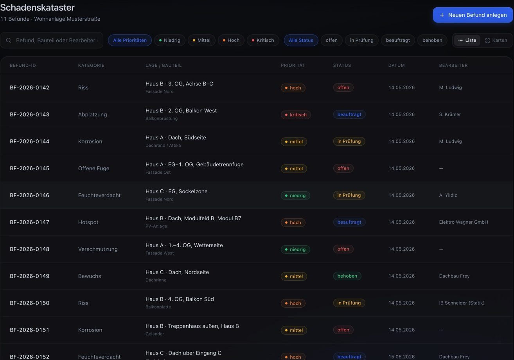This screenshot has height=360, width=514.
Task: Open the Hotspot row BF-2026-0147
Action: point(257,222)
